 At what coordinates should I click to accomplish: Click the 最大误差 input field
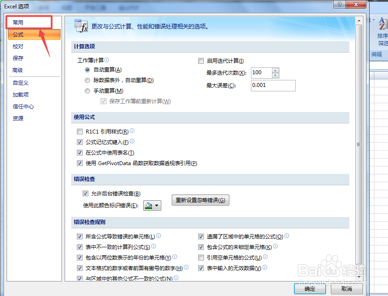(273, 86)
